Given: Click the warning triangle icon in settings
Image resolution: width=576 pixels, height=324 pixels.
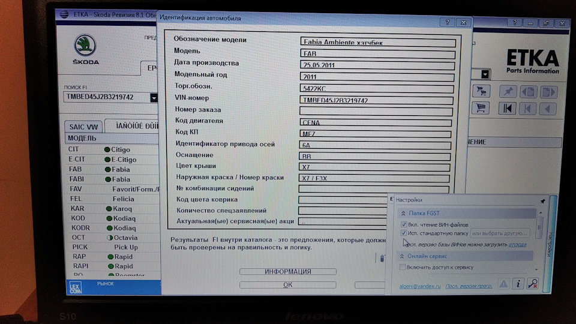Looking at the screenshot, I should 503,284.
